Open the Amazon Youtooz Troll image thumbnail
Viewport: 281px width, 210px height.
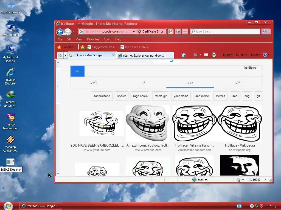pos(148,123)
